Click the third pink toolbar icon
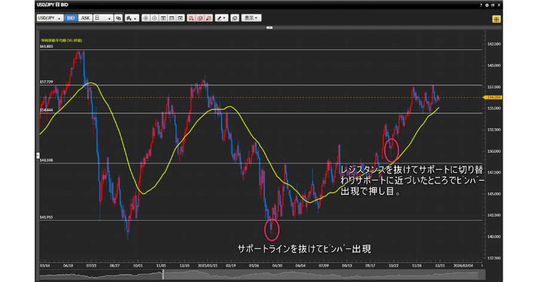 (208, 19)
